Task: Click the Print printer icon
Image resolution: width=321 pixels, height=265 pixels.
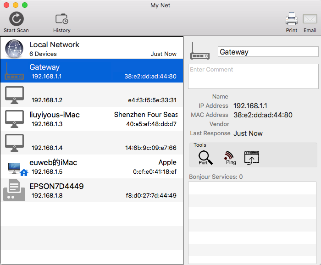Action: coord(292,19)
